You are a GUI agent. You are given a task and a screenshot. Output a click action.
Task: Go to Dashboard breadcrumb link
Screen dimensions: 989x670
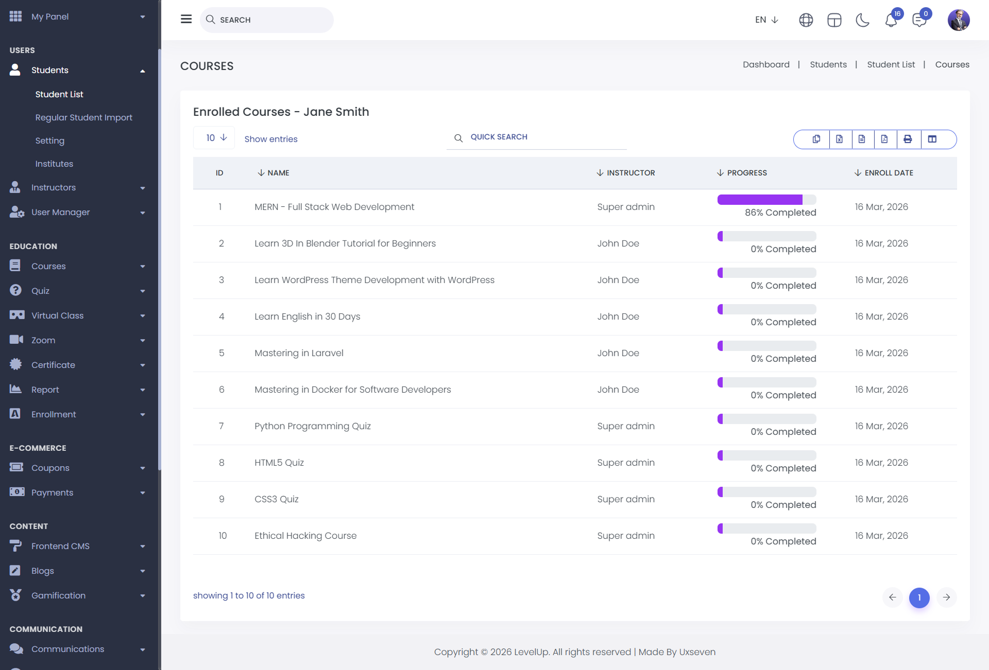(x=766, y=64)
